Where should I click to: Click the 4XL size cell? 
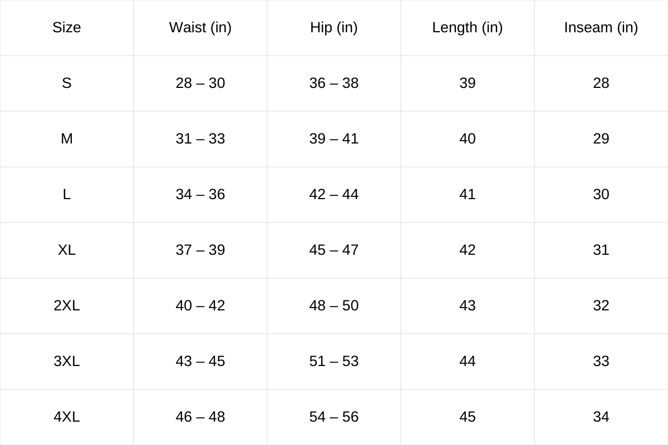tap(67, 417)
